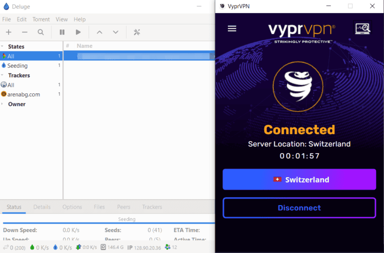The image size is (384, 253).
Task: Click DHT nodes icon showing 12
Action: click(x=167, y=247)
